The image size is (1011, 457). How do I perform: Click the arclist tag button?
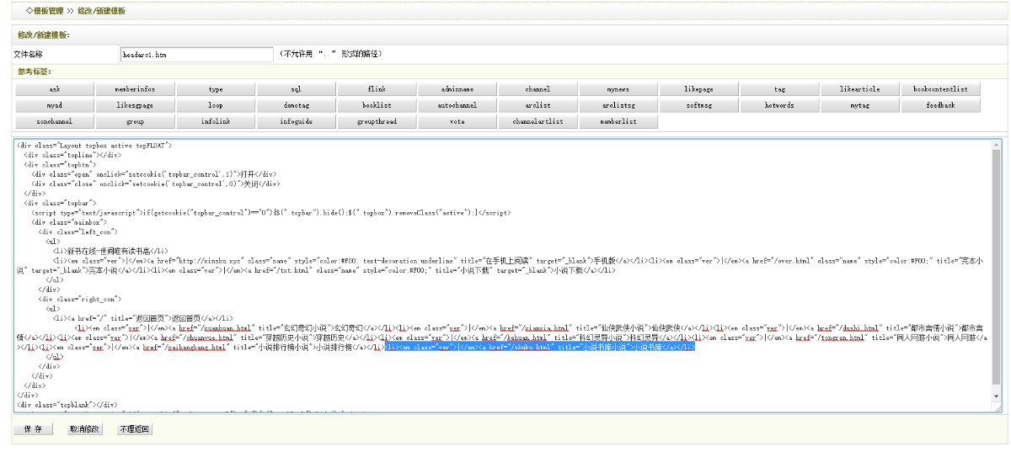[538, 105]
